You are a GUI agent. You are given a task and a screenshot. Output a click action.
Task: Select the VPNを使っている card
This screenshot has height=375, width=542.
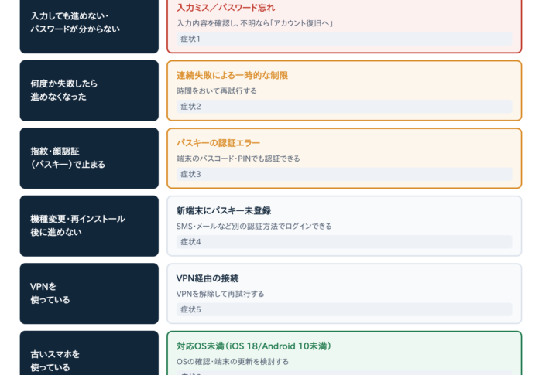point(89,294)
